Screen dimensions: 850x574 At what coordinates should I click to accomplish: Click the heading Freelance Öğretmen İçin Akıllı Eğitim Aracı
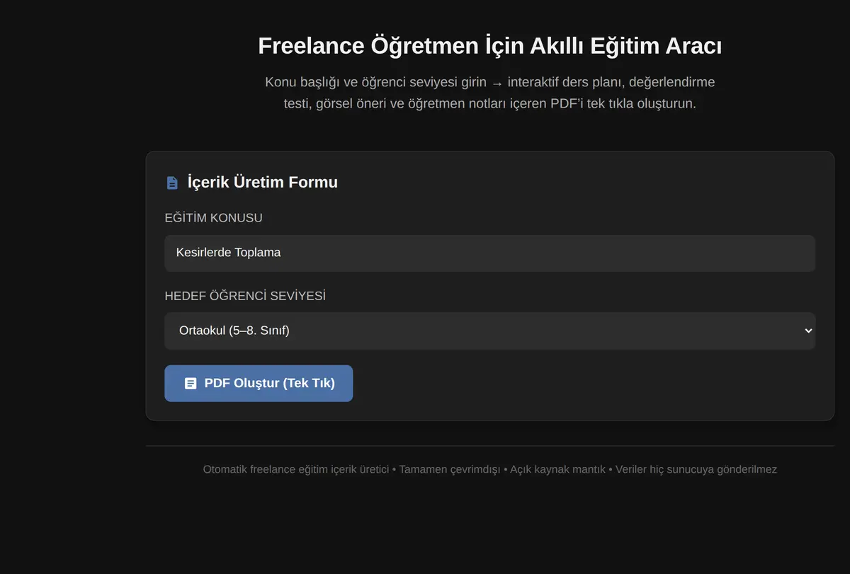point(490,46)
